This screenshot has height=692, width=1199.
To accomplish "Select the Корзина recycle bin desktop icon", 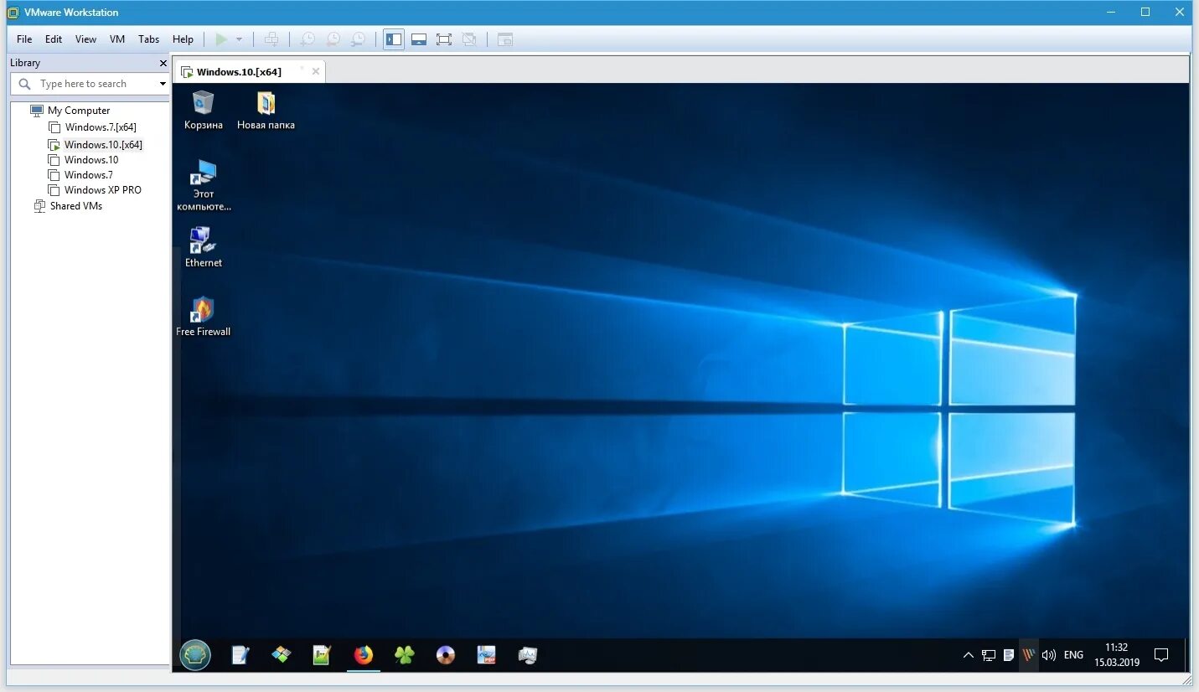I will [x=204, y=110].
